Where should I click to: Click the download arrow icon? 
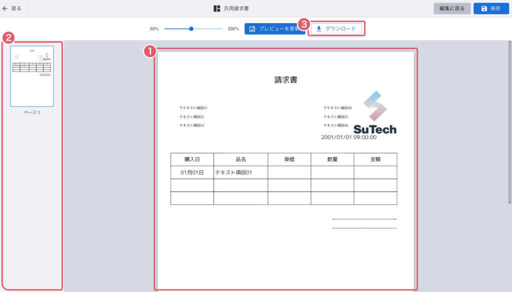319,29
